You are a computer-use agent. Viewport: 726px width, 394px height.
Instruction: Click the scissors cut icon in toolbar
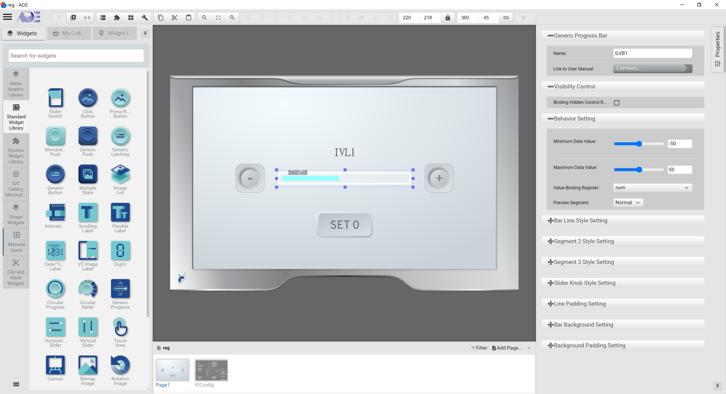[x=174, y=18]
